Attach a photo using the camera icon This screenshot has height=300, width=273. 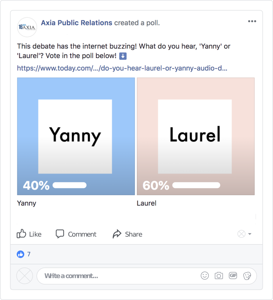(x=219, y=276)
